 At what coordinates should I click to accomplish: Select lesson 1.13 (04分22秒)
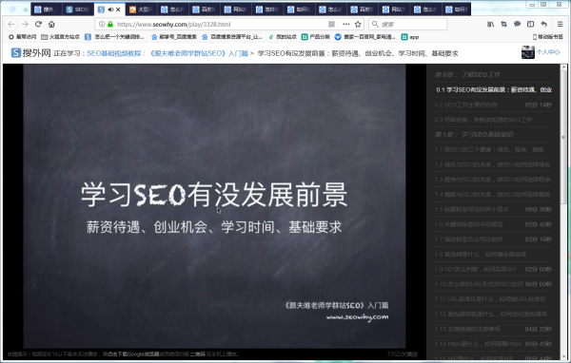tap(494, 329)
